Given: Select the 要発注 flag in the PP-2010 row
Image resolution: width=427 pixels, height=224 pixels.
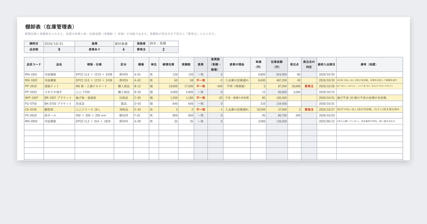Looking at the screenshot, I should [x=309, y=86].
